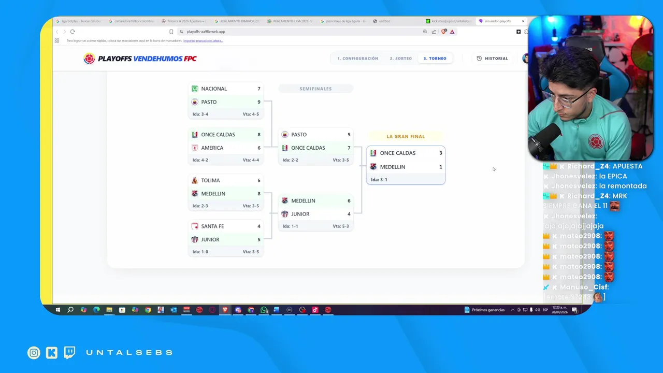The image size is (663, 373).
Task: Select the La Gran Final match card
Action: [406, 165]
